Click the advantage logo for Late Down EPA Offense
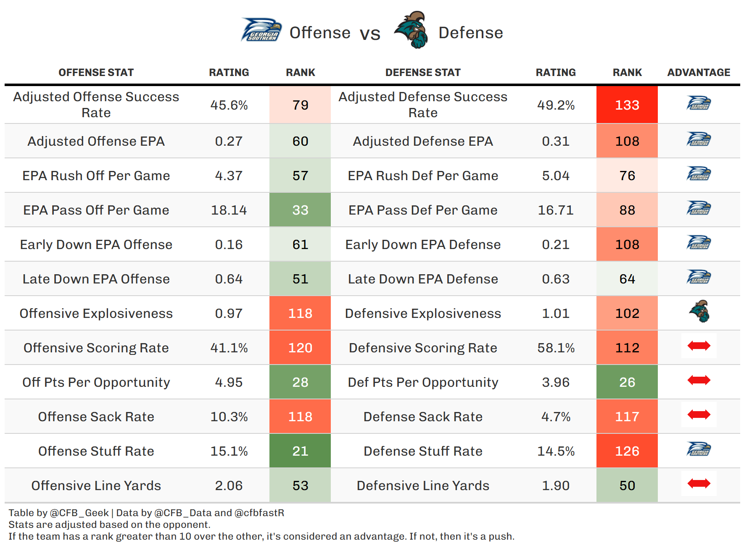The height and width of the screenshot is (551, 744). [x=699, y=277]
